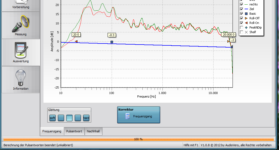Select the Auswertung chart icon
The width and height of the screenshot is (279, 150).
(21, 52)
